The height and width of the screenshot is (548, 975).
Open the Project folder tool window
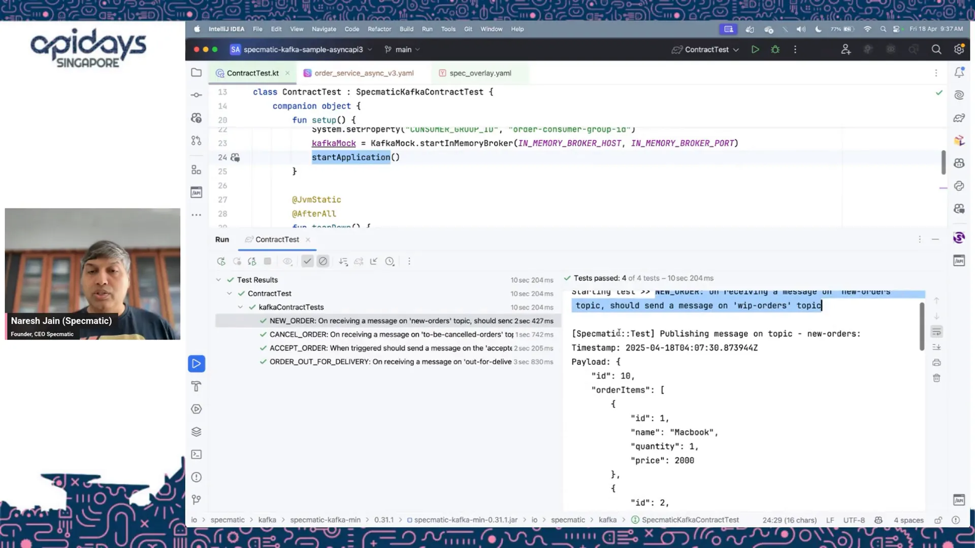197,73
